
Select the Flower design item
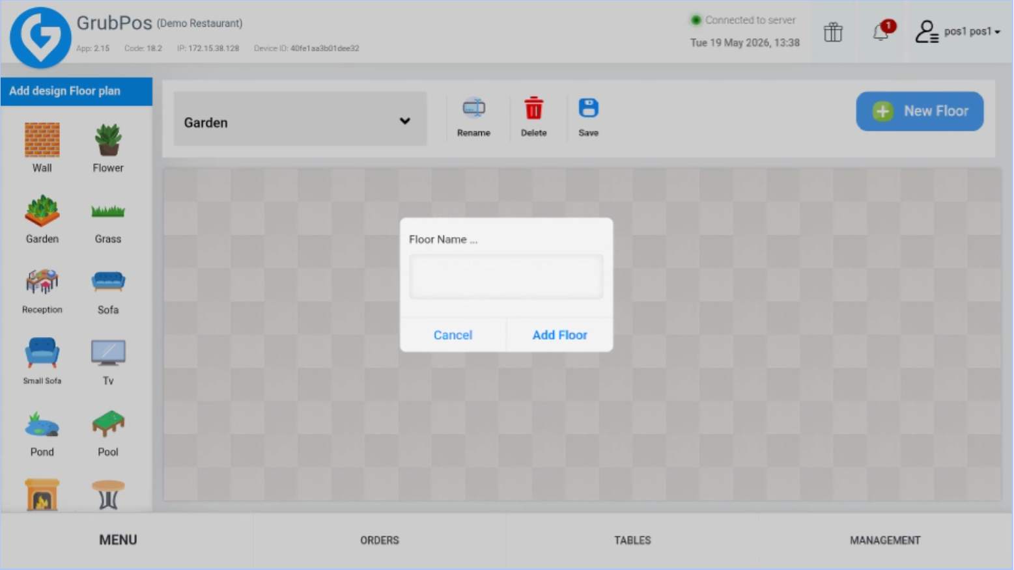click(108, 148)
